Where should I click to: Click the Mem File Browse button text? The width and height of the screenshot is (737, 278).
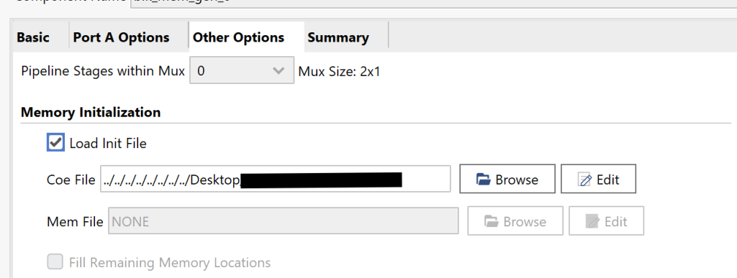pyautogui.click(x=525, y=222)
